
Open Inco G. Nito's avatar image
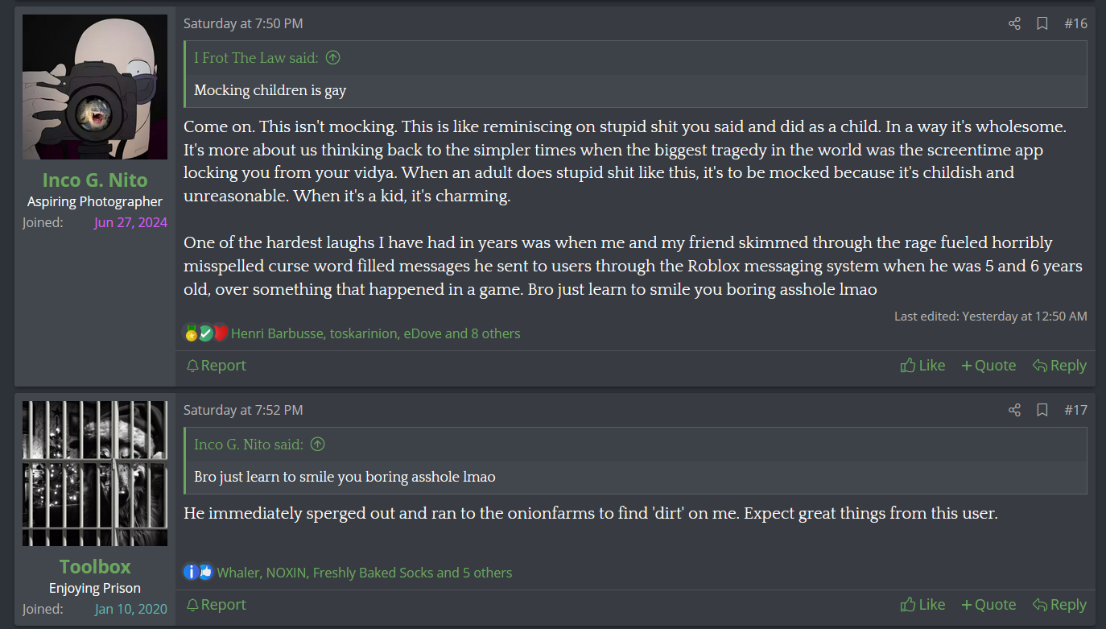(95, 87)
